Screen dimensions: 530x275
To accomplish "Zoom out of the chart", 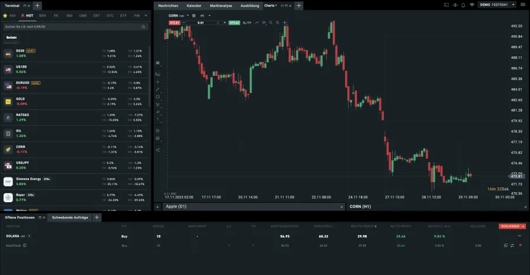I will 271,22.
